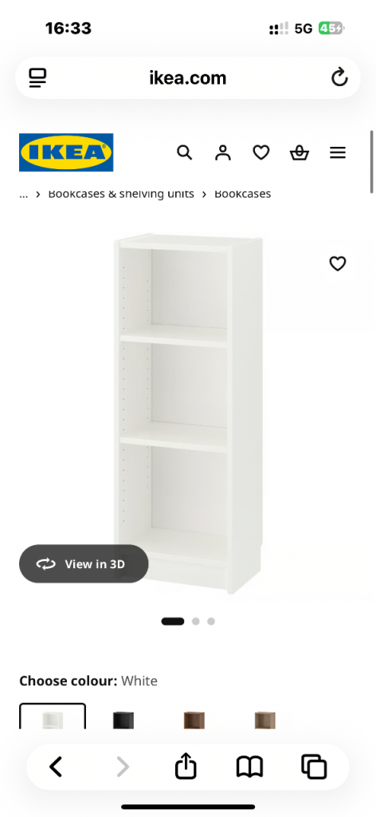Click the View in 3D button

click(84, 564)
